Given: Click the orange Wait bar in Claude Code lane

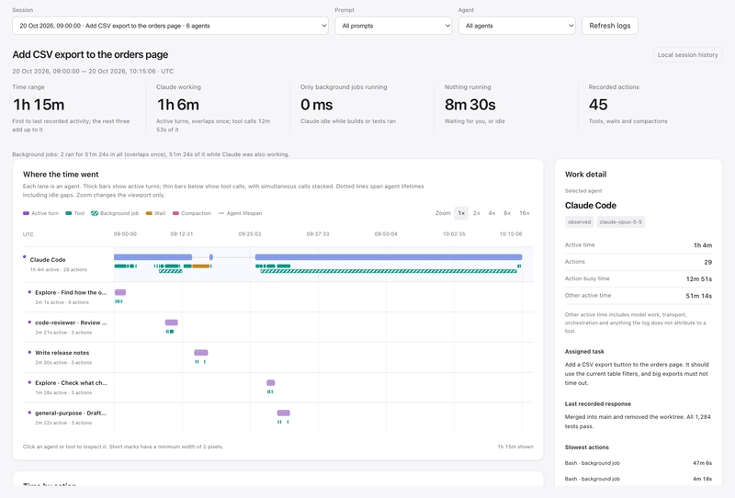Looking at the screenshot, I should [x=200, y=266].
